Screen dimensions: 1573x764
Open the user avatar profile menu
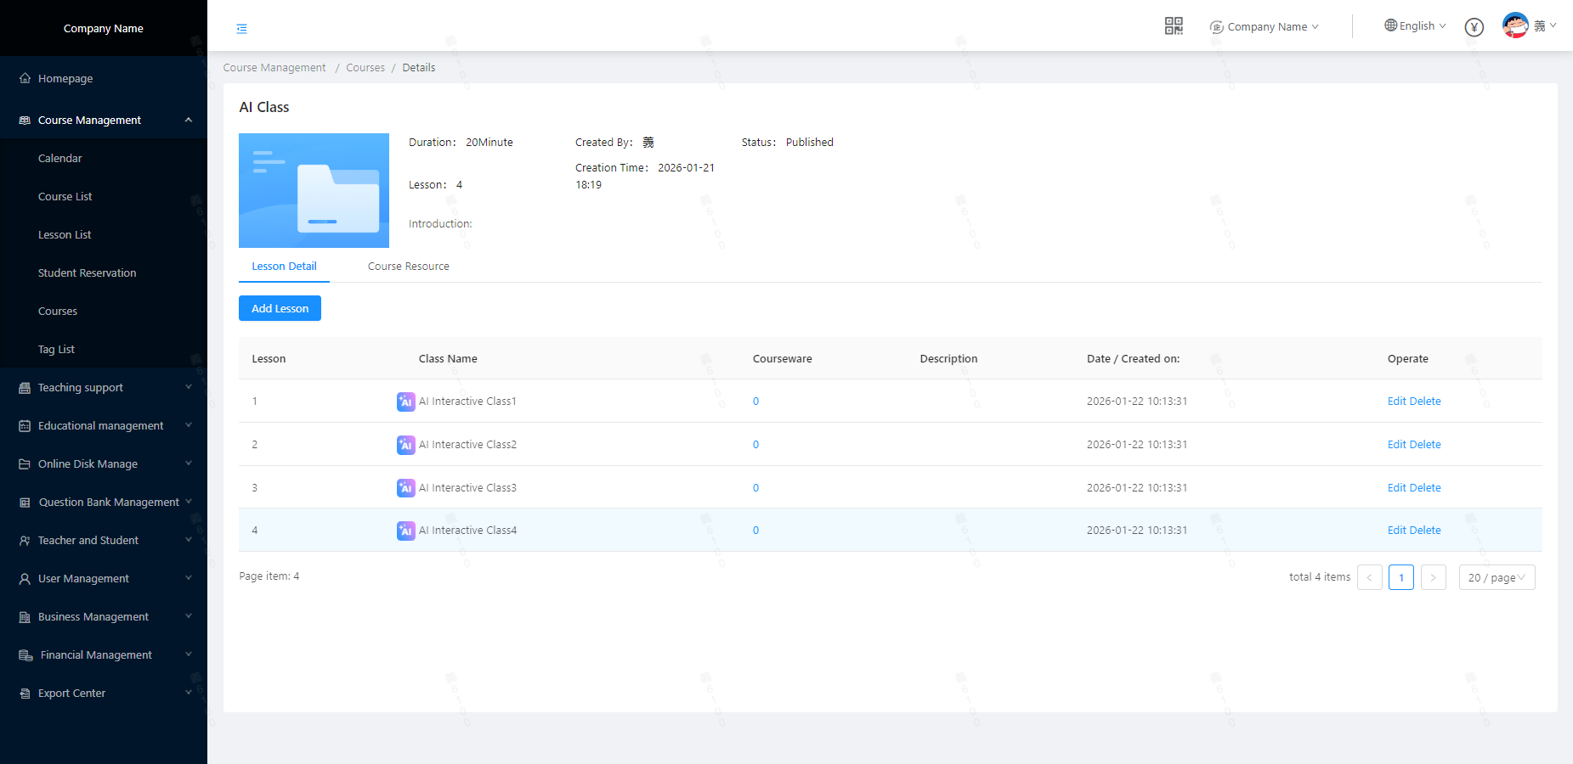pos(1515,25)
